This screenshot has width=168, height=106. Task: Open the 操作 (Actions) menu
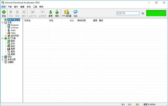click(x=16, y=7)
